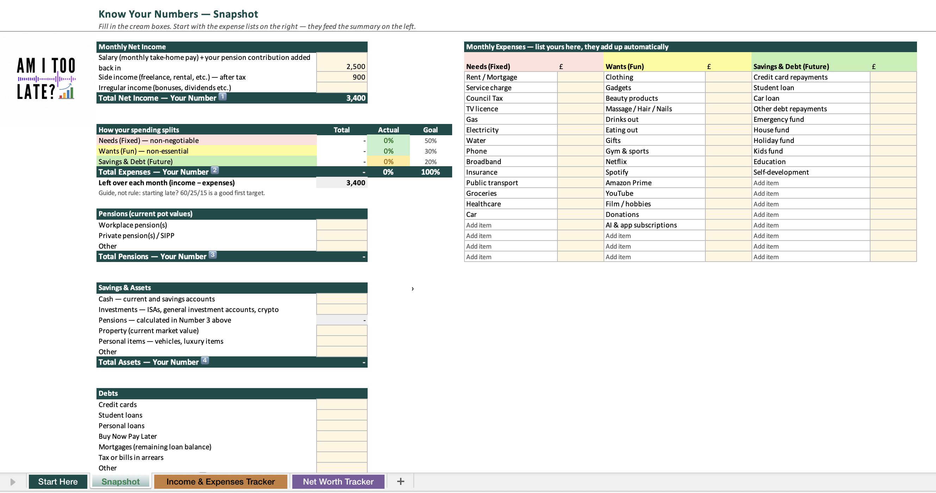Click the Council Tax amount cell

pos(580,98)
